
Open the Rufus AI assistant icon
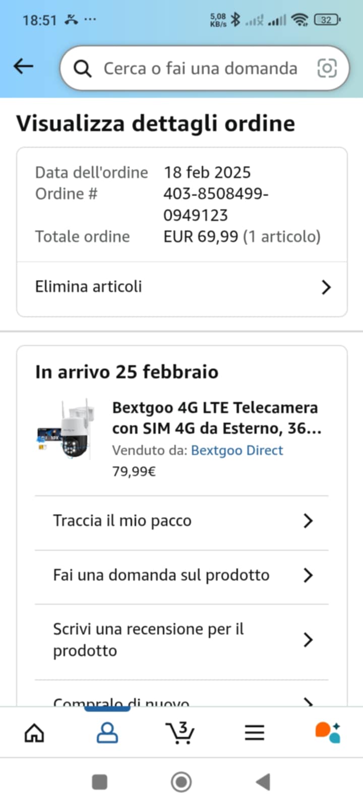coord(328,733)
